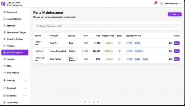This screenshot has width=185, height=106.
Task: Click the System Logs file icon
Action: coord(5,102)
